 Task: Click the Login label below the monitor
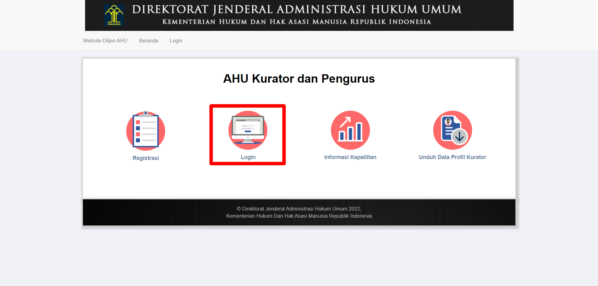click(248, 157)
